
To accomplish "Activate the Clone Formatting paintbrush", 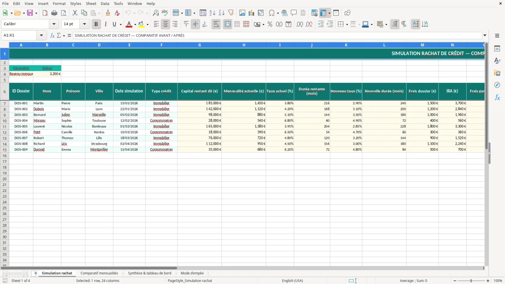I will coord(108,13).
